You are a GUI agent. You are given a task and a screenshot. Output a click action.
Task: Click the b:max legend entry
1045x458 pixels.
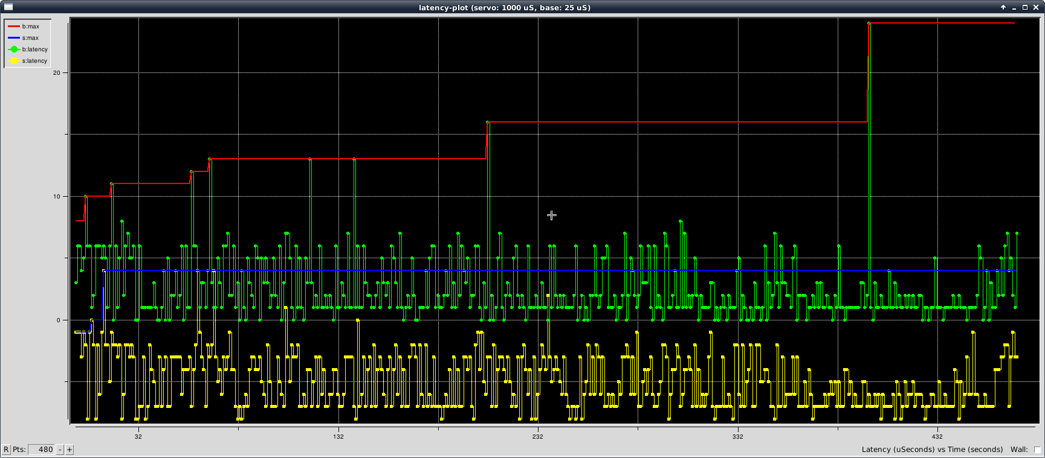click(x=24, y=27)
